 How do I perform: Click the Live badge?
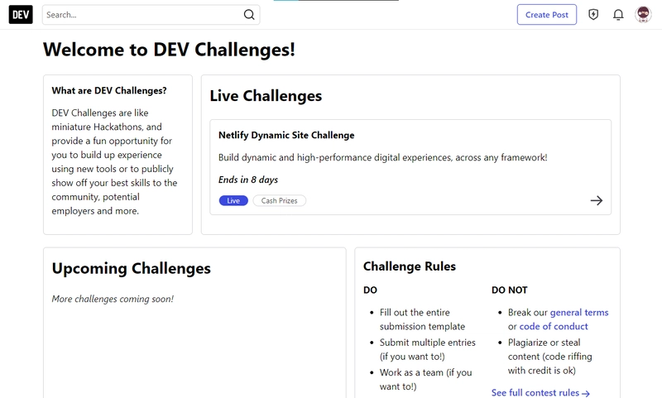click(x=233, y=200)
